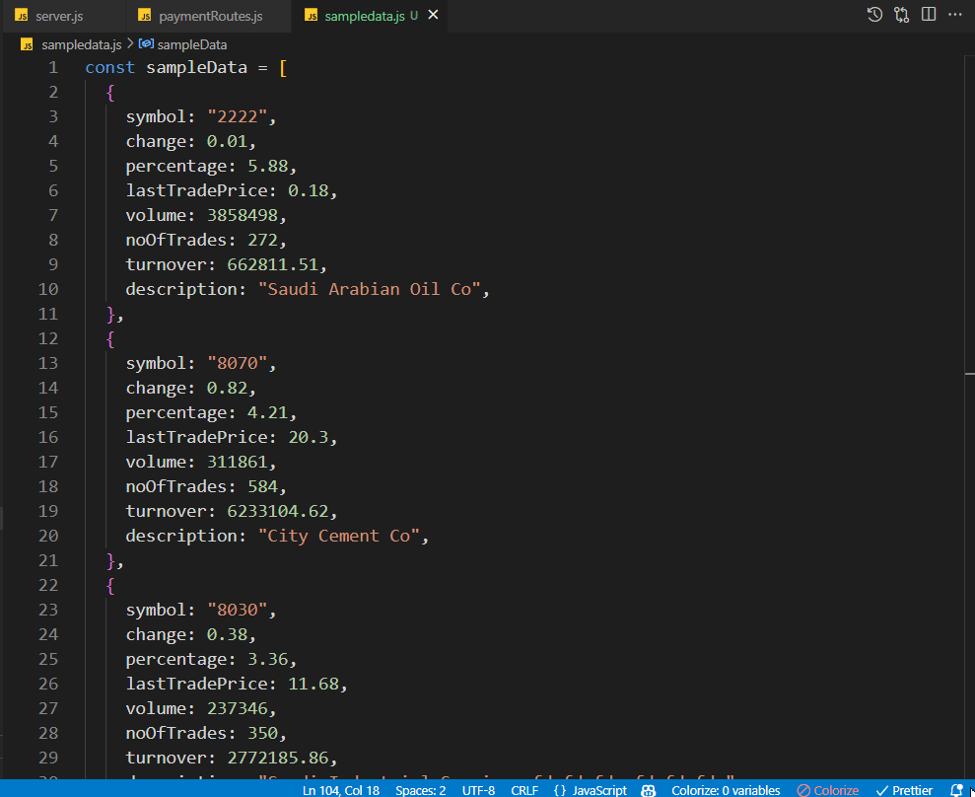Click the value 0.82 on line 14

(227, 389)
